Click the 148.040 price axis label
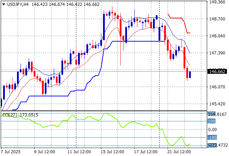The image size is (229, 156). (217, 36)
